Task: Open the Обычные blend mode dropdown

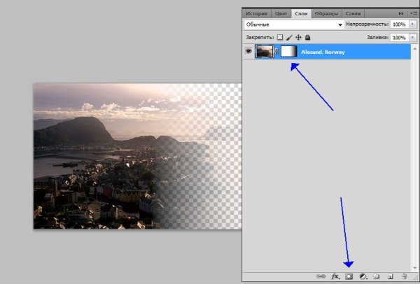Action: pyautogui.click(x=293, y=24)
